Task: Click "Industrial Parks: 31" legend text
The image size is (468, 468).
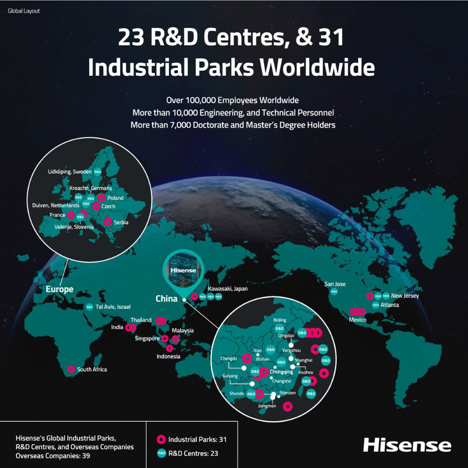Action: (x=197, y=439)
